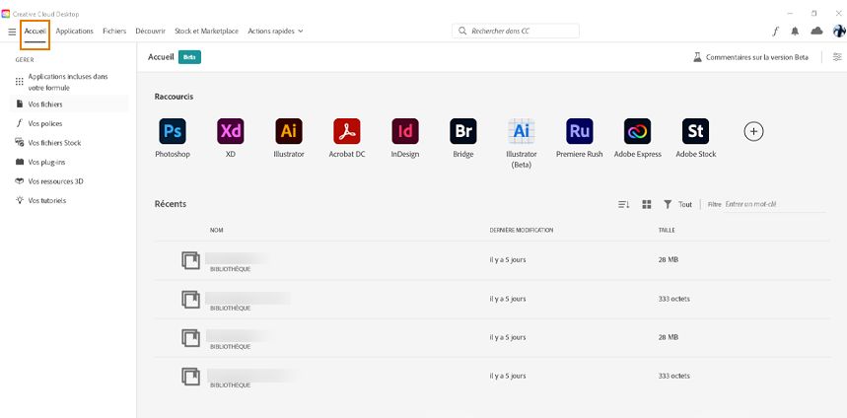Open Applications incluses dans votre formule

(69, 82)
